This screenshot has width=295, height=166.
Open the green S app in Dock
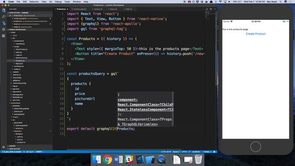click(x=129, y=160)
